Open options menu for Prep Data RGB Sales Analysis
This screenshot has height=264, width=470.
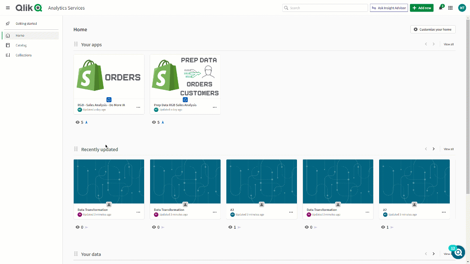pos(215,107)
